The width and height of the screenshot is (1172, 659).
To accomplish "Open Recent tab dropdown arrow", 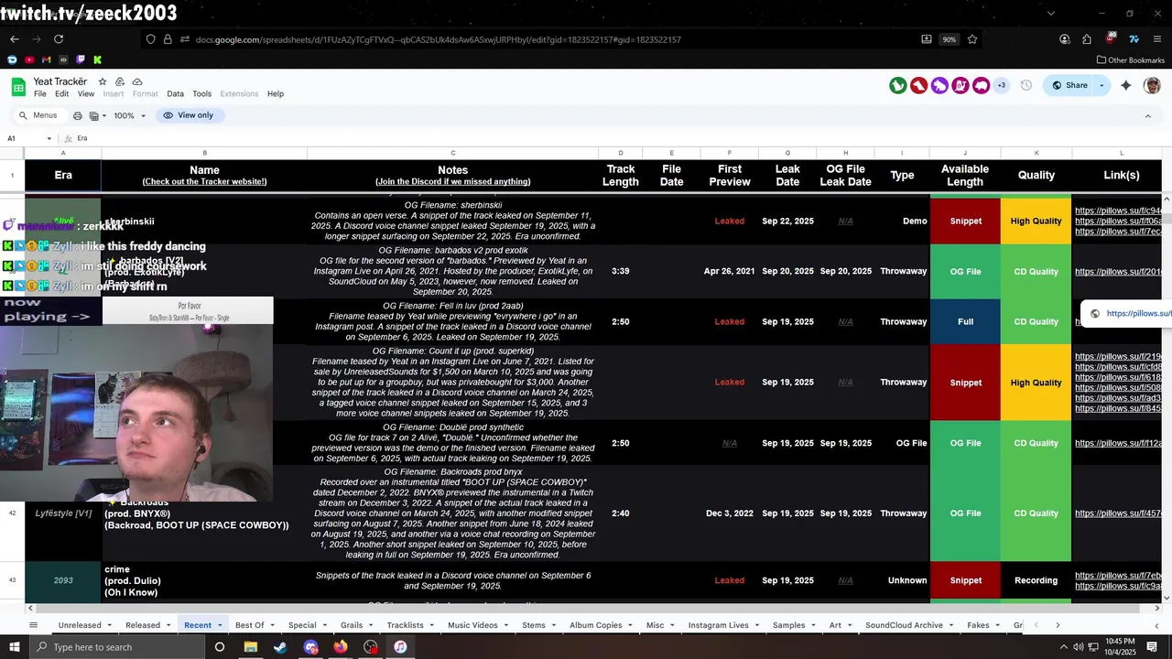I will pyautogui.click(x=220, y=625).
